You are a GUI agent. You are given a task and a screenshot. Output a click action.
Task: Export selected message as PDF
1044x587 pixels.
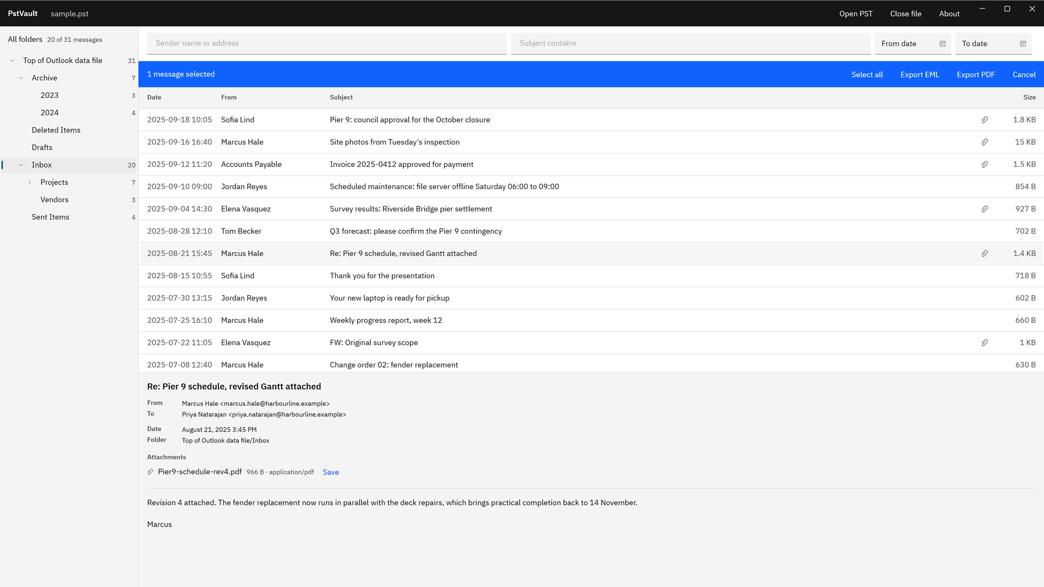coord(975,74)
